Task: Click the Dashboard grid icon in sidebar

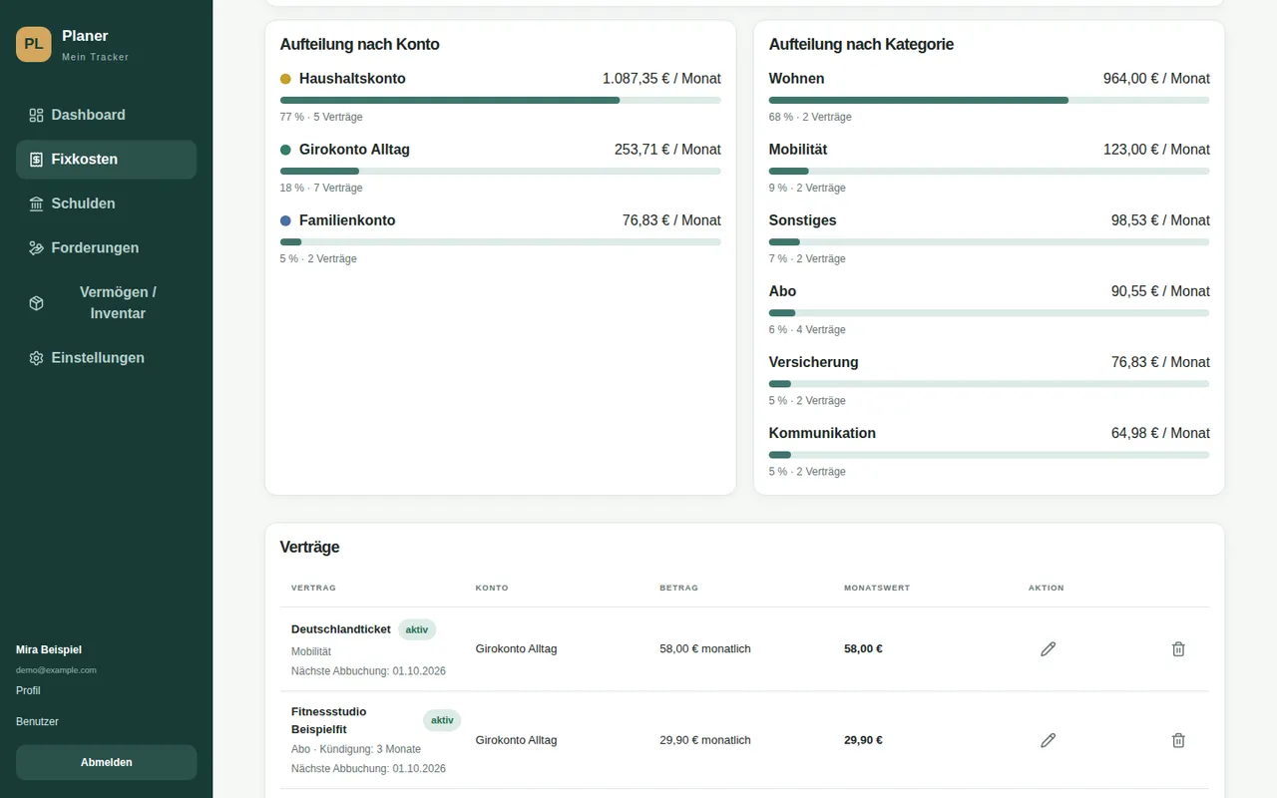Action: coord(36,115)
